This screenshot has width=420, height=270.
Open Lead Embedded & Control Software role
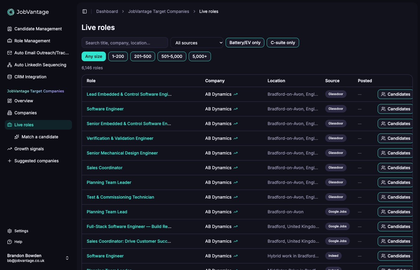[129, 94]
